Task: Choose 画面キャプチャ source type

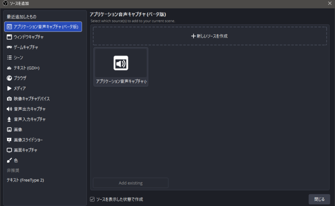Action: [43, 150]
